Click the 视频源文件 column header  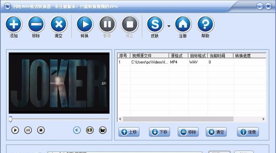point(149,56)
